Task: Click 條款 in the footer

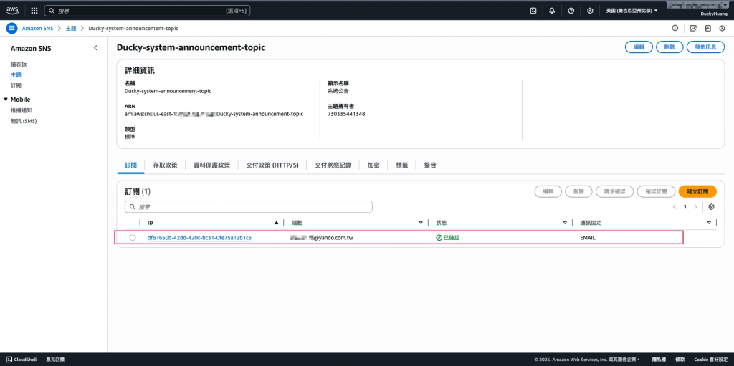Action: click(x=680, y=360)
